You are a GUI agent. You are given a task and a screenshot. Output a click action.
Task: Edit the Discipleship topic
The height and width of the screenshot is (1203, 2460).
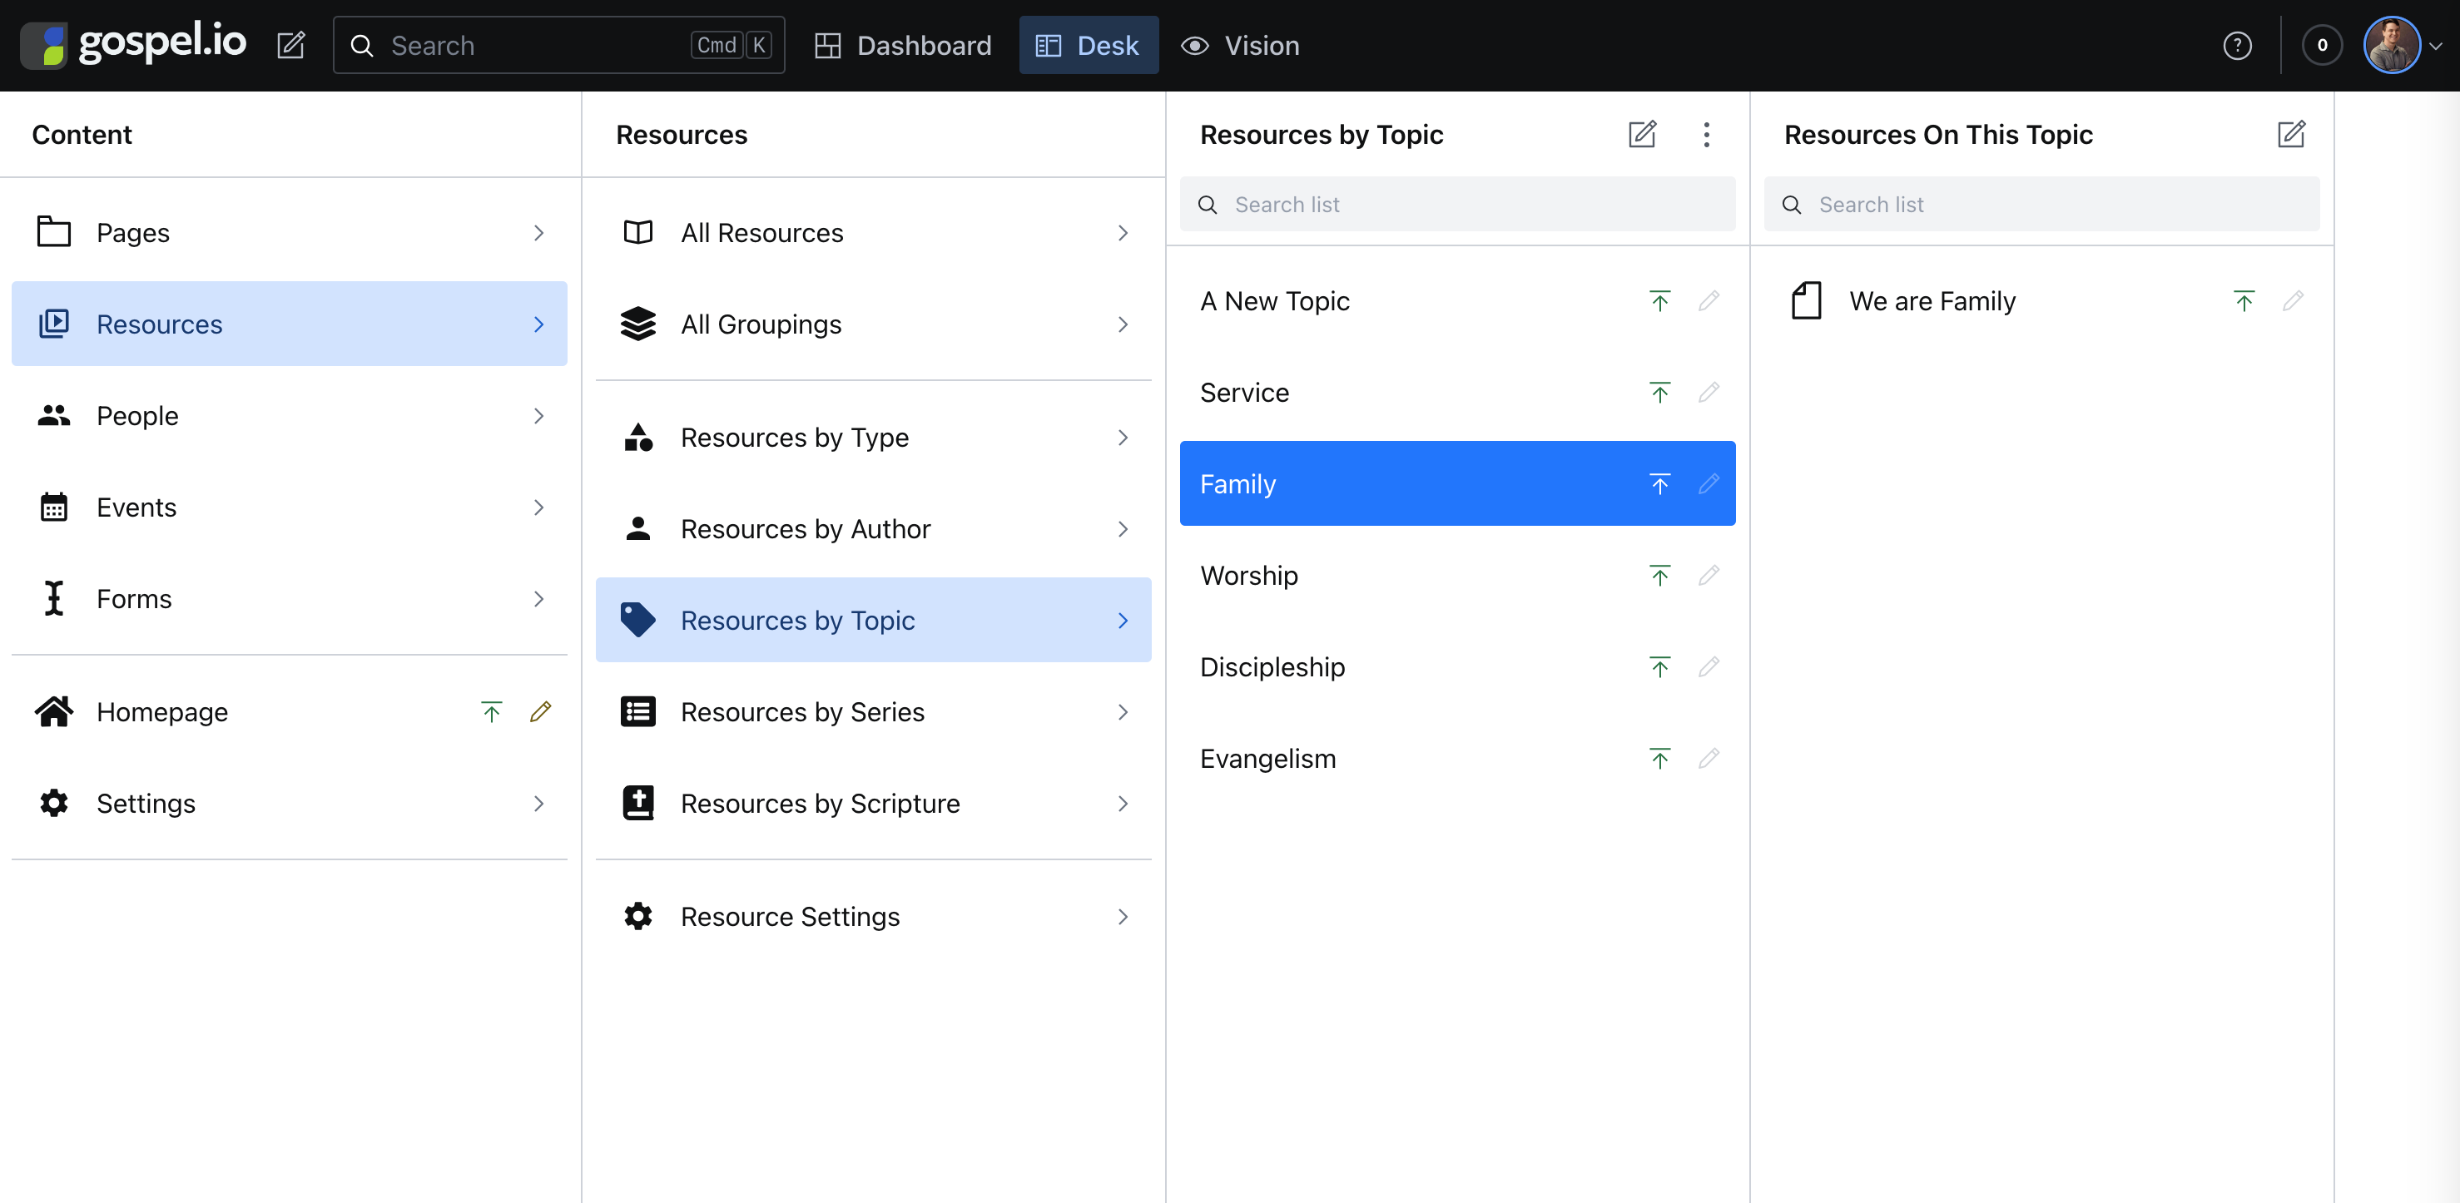click(x=1709, y=666)
